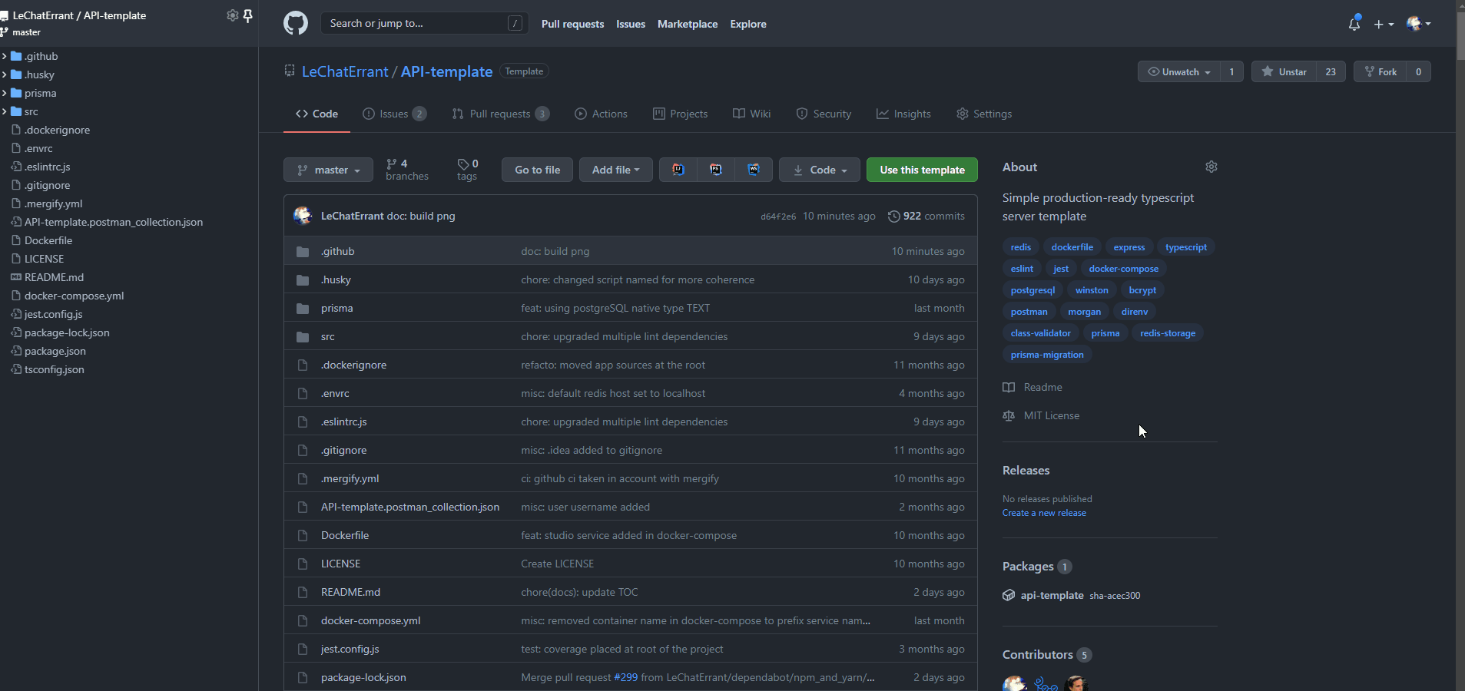Click the typescript topic tag
Screen dimensions: 1465x691
coord(1185,247)
